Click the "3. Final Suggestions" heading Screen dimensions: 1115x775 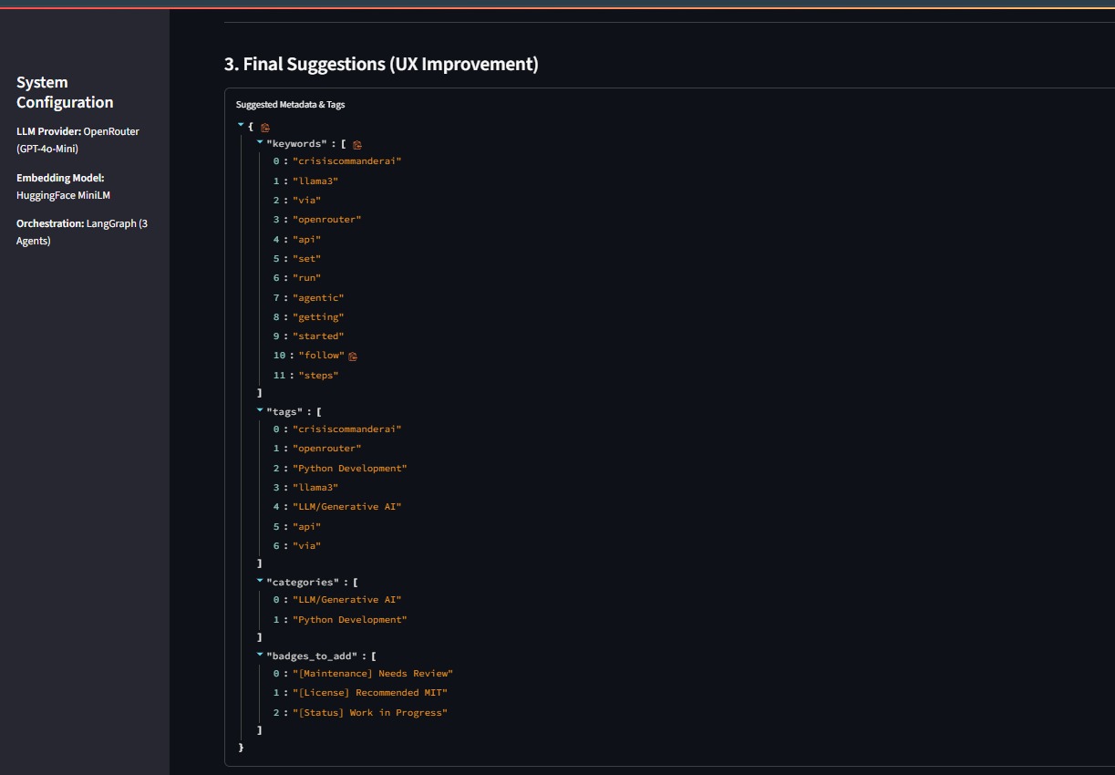coord(382,64)
